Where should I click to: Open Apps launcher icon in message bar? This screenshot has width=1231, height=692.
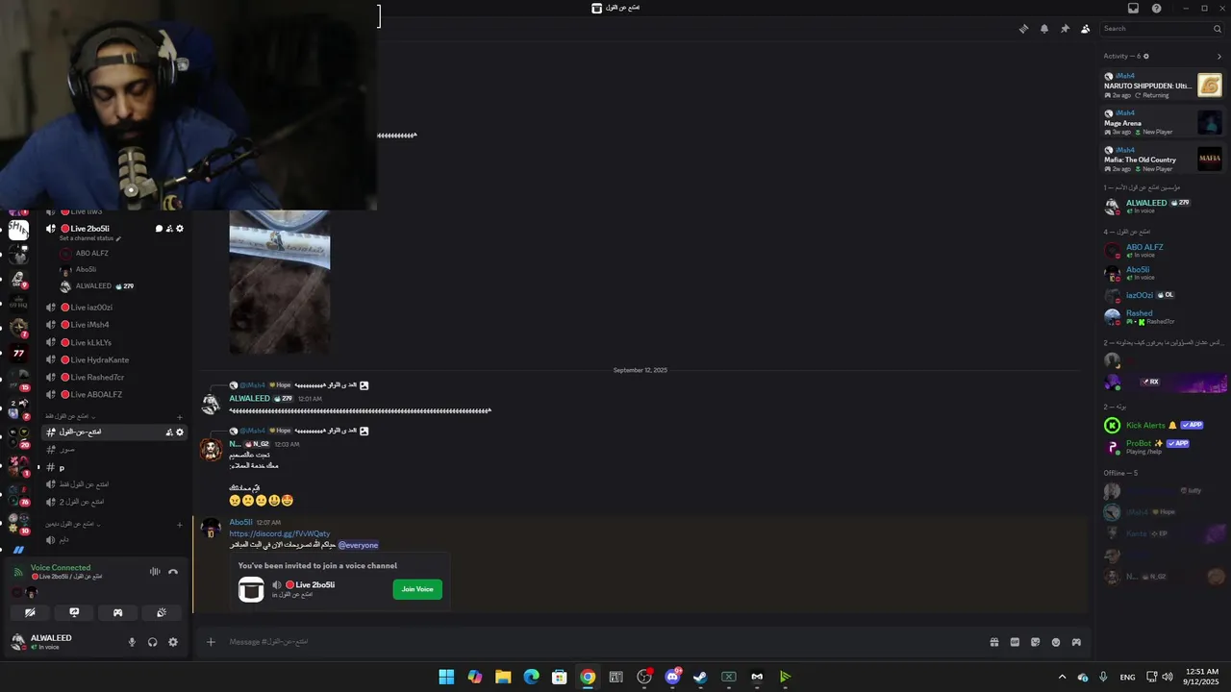1076,642
